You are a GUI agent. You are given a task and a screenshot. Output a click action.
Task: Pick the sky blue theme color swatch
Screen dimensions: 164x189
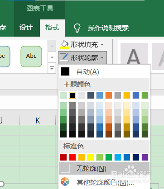(100, 95)
